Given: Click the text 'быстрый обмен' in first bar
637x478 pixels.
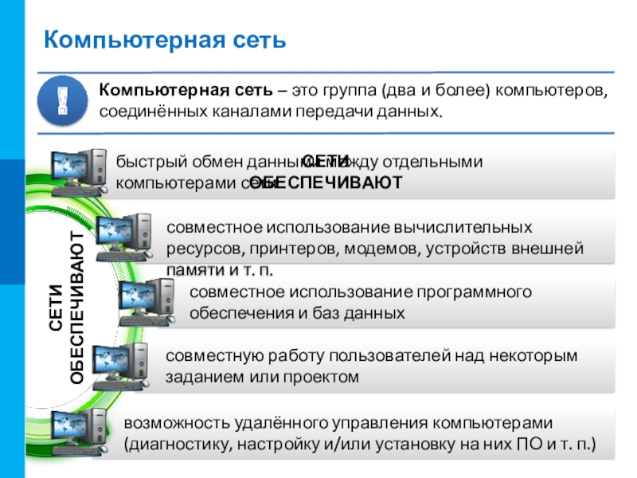Looking at the screenshot, I should point(180,162).
